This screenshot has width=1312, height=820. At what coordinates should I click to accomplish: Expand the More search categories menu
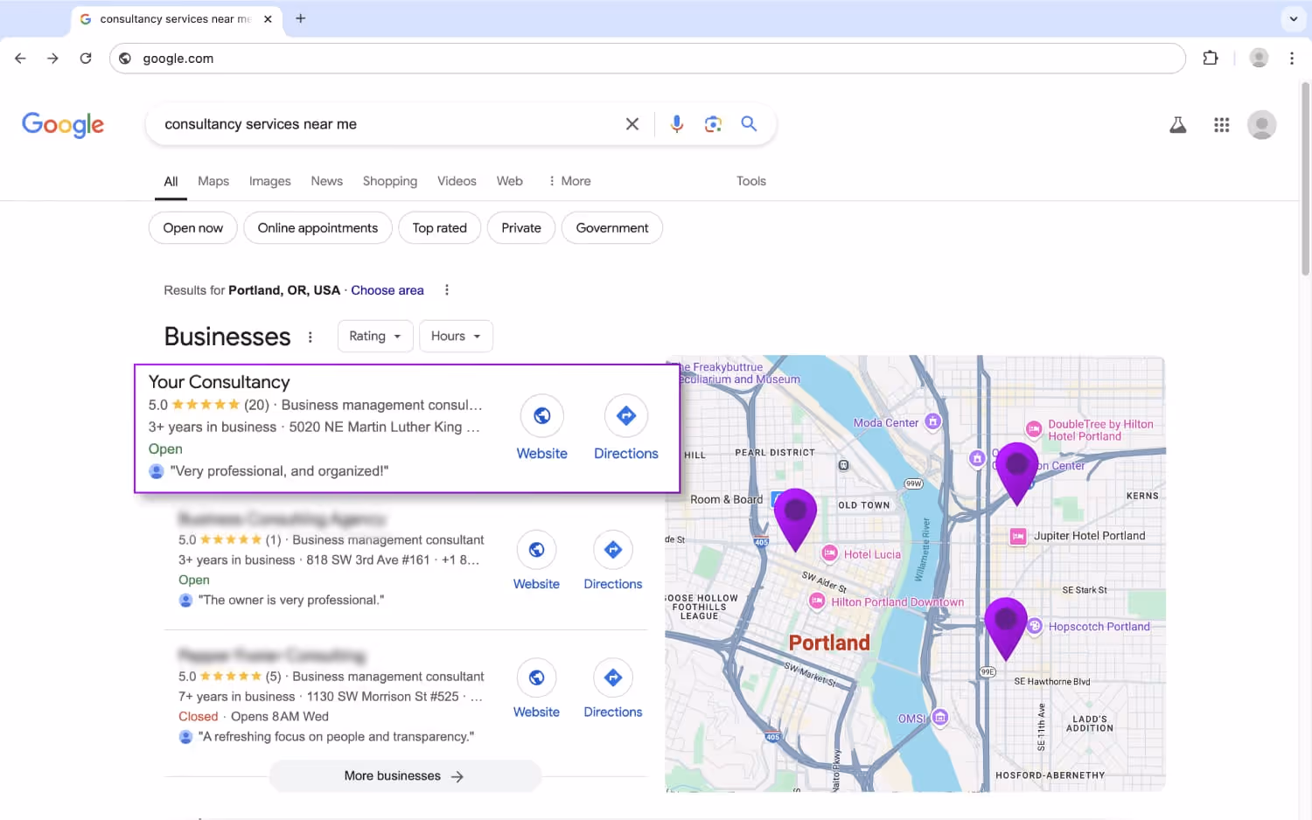point(569,181)
